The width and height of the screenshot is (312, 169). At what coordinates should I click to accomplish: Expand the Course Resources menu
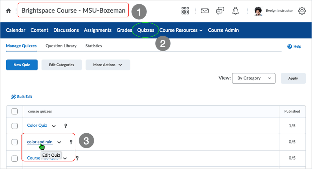click(x=181, y=30)
